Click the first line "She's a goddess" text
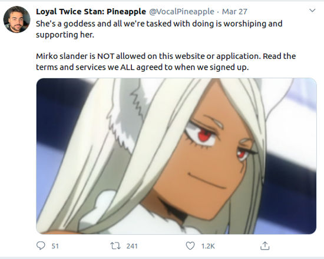Viewport: 324px width, 259px height. click(159, 24)
